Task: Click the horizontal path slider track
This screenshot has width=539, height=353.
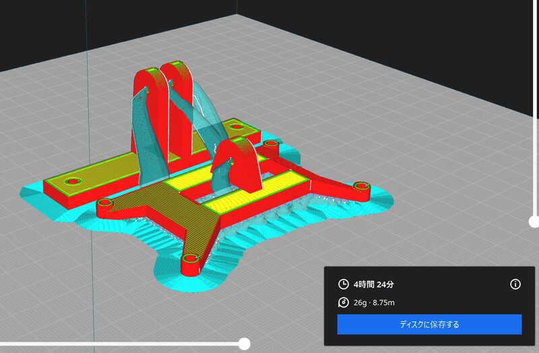Action: pos(121,344)
